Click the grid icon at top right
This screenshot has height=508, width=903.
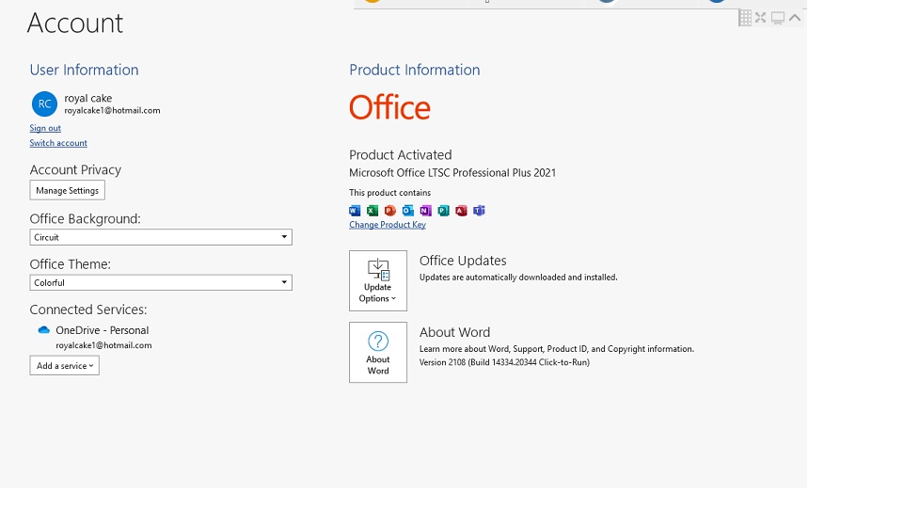[745, 18]
